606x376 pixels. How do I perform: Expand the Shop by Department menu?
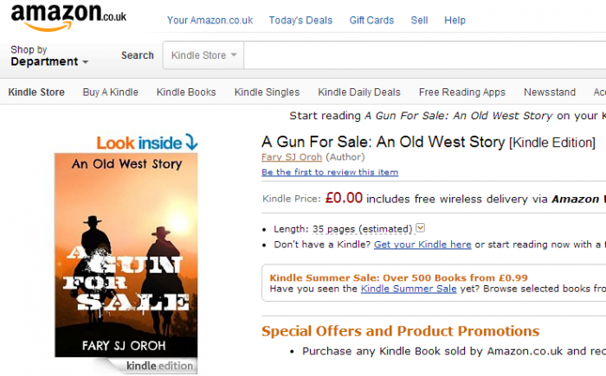(x=49, y=56)
